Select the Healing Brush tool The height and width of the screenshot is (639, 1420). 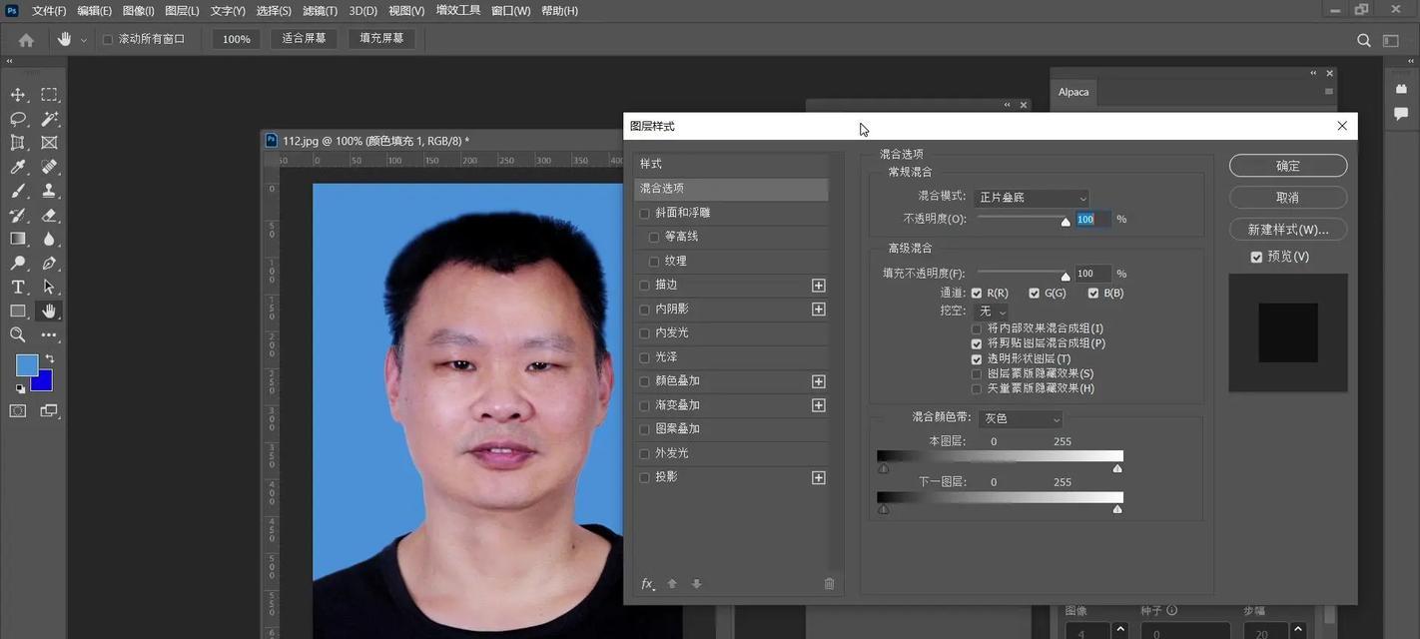49,167
